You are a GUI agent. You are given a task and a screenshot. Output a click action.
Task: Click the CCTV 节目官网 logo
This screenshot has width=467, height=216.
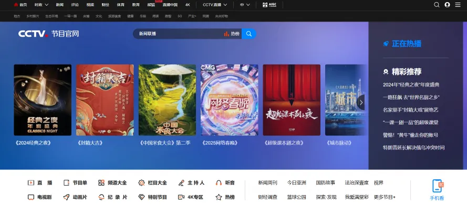pyautogui.click(x=48, y=34)
